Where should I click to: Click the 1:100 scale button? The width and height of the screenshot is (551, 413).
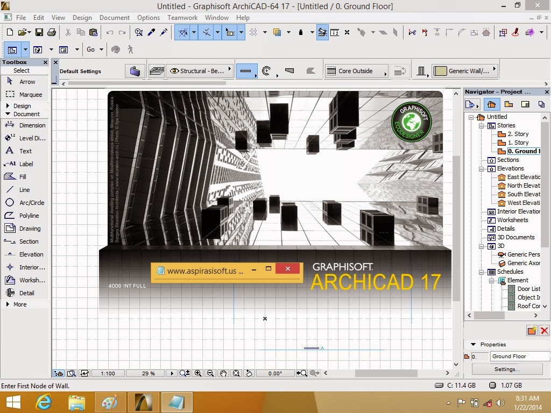tap(108, 373)
